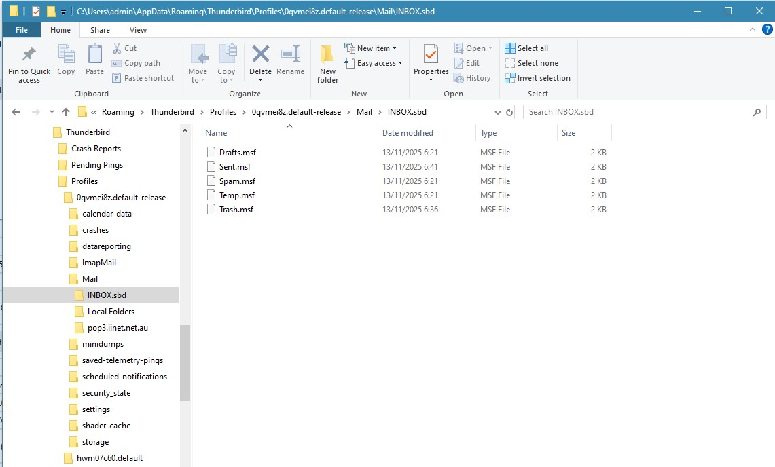
Task: Sort files by Date modified column
Action: [408, 133]
